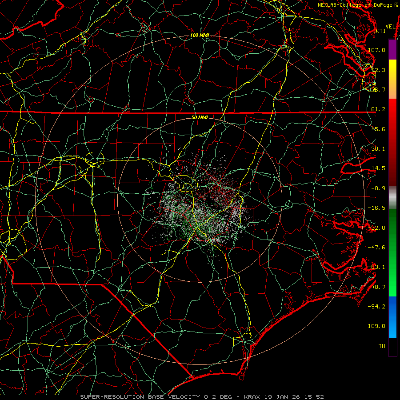The image size is (400, 400).
Task: Click the NEXLAB-College of DuPage label
Action: point(357,5)
